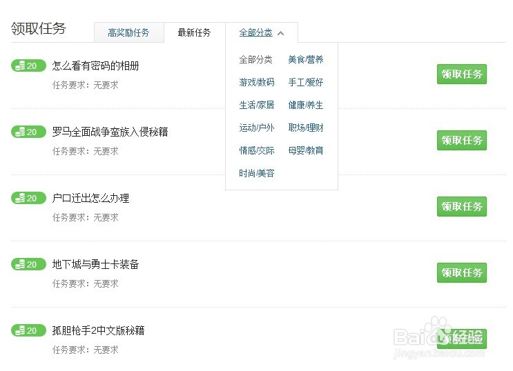
Task: Choose the 健康/养生 category
Action: (x=306, y=106)
